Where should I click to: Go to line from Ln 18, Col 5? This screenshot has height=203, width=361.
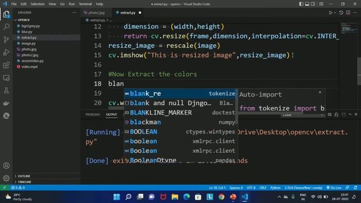(217, 188)
